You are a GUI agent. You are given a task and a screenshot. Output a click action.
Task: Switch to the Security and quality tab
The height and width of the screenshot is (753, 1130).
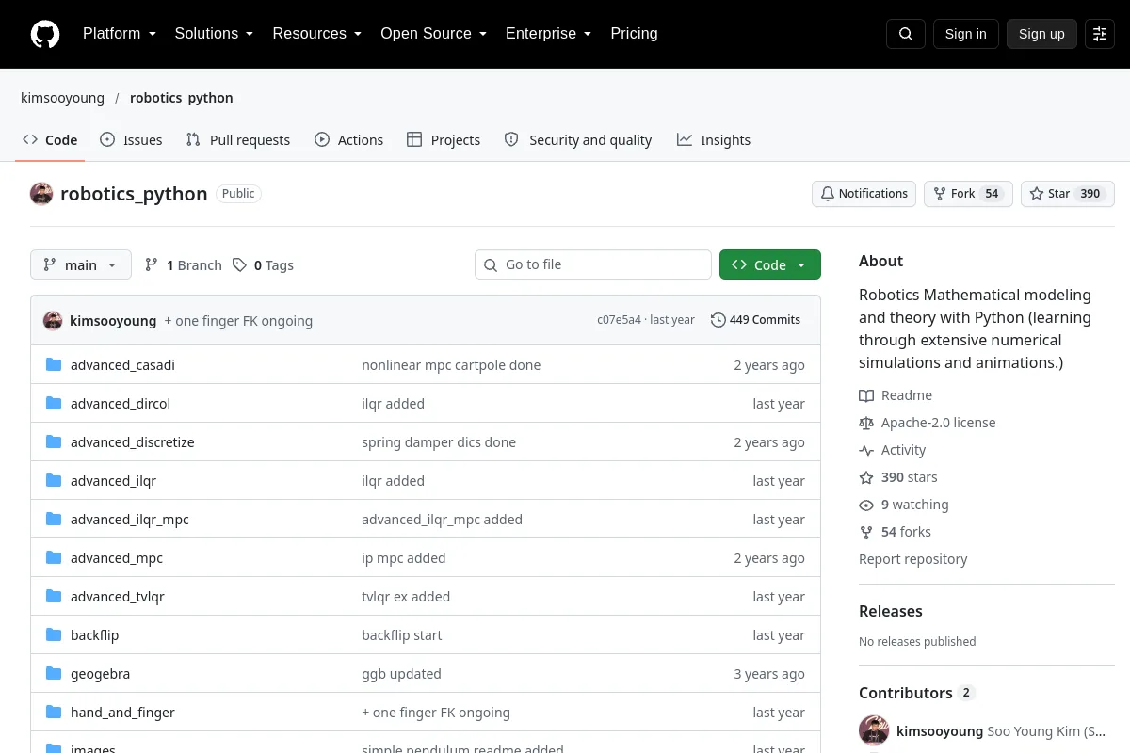[578, 140]
